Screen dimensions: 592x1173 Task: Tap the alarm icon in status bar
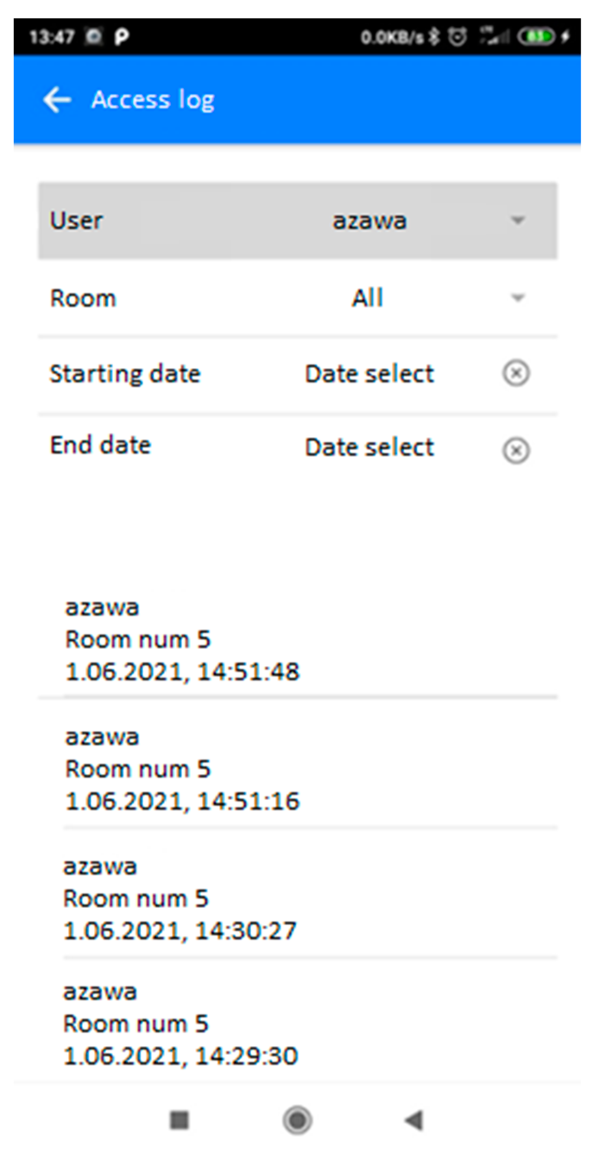click(x=457, y=36)
